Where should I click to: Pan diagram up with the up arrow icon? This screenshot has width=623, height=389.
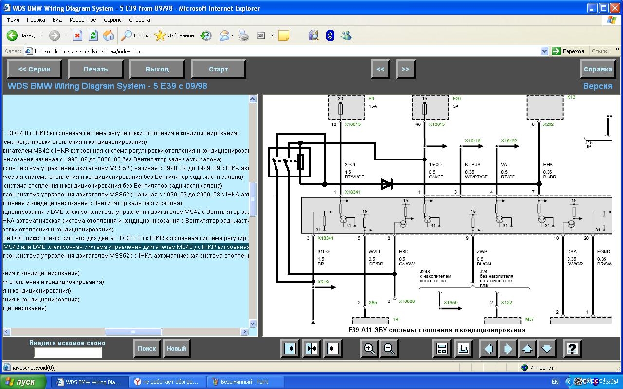527,348
